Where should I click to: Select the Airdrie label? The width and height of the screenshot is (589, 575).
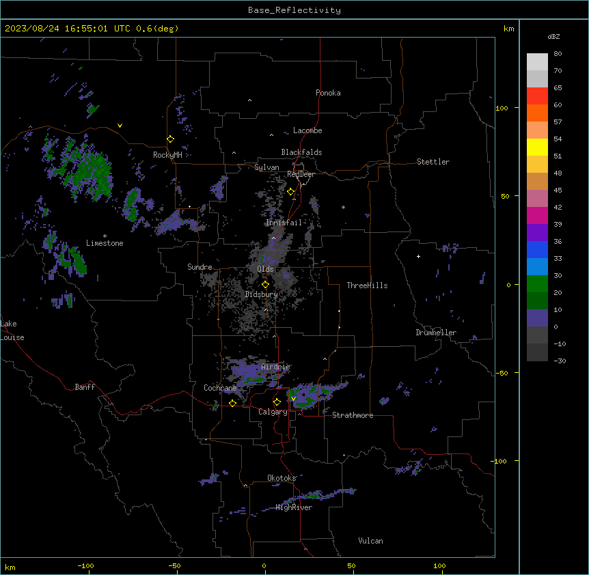[x=275, y=367]
